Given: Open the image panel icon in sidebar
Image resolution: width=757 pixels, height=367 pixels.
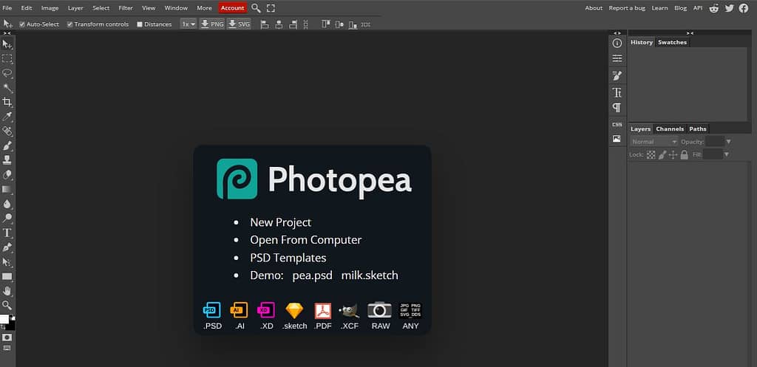Looking at the screenshot, I should coord(617,139).
